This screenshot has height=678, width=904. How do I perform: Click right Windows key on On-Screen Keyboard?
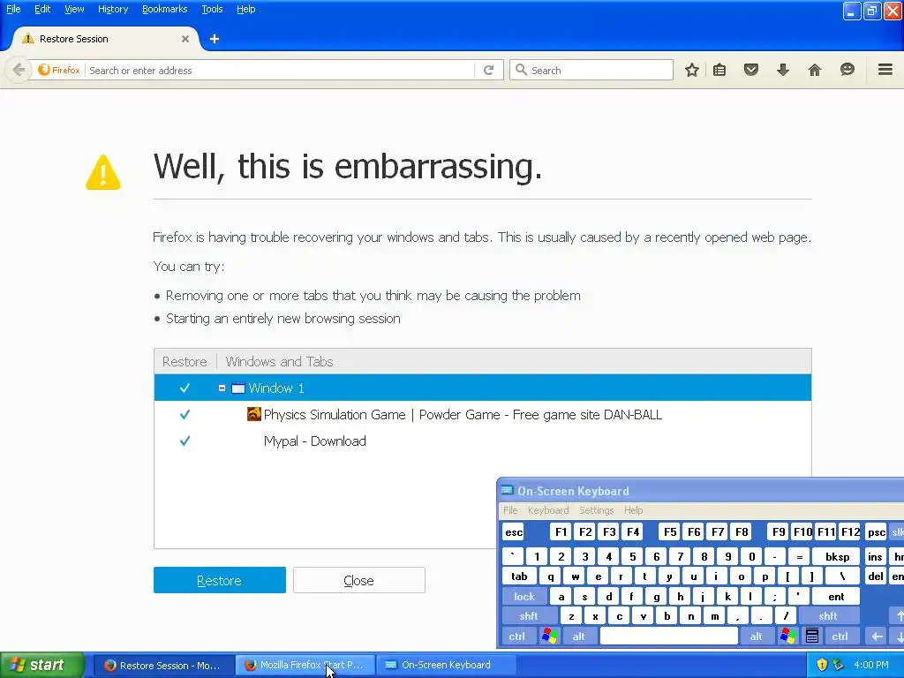tap(787, 636)
